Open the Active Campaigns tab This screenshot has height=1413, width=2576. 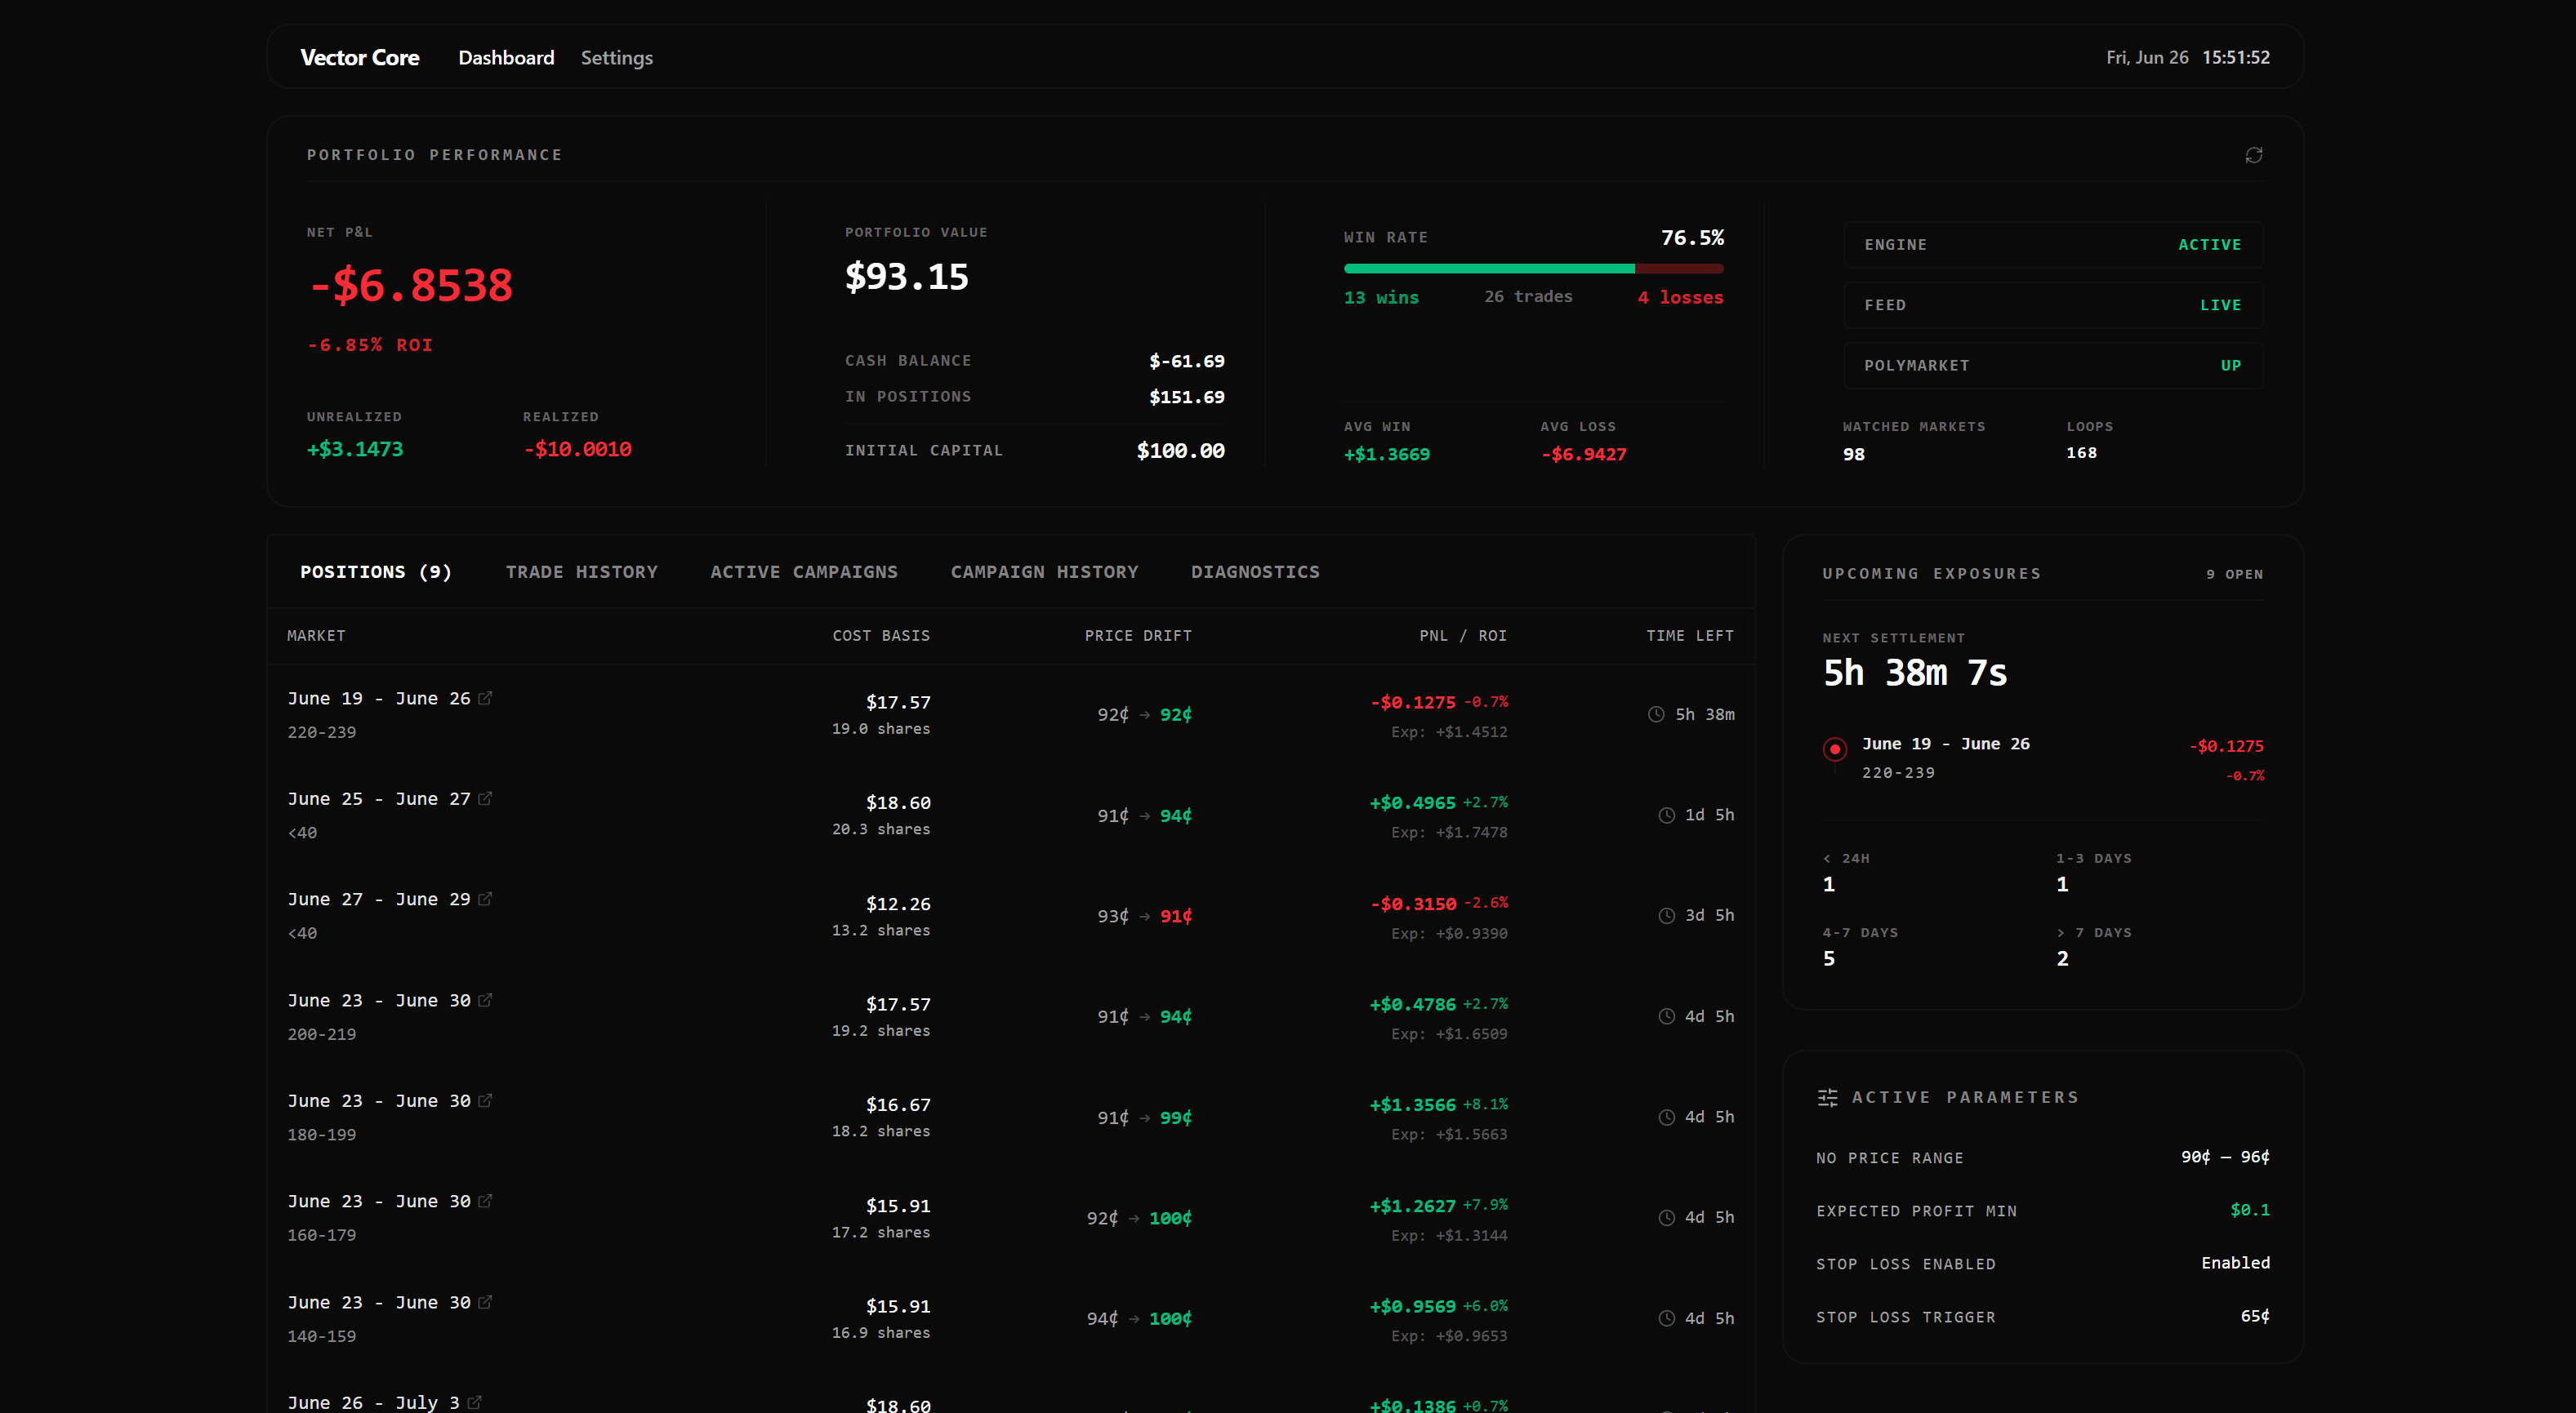click(804, 571)
